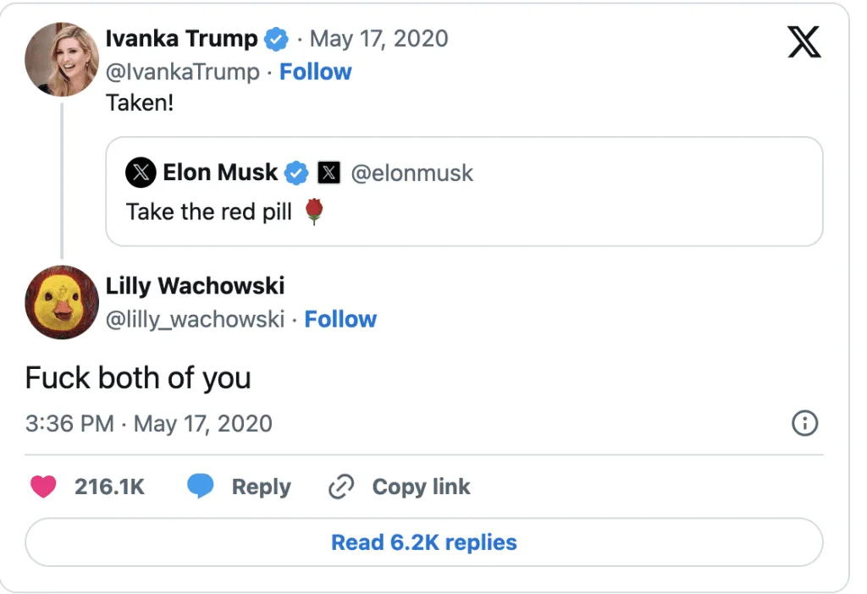Click Elon Musk's verified checkmark badge
Image resolution: width=867 pixels, height=594 pixels.
[x=295, y=173]
